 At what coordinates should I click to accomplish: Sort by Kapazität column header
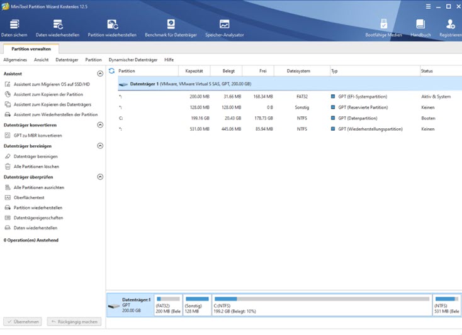coord(194,71)
